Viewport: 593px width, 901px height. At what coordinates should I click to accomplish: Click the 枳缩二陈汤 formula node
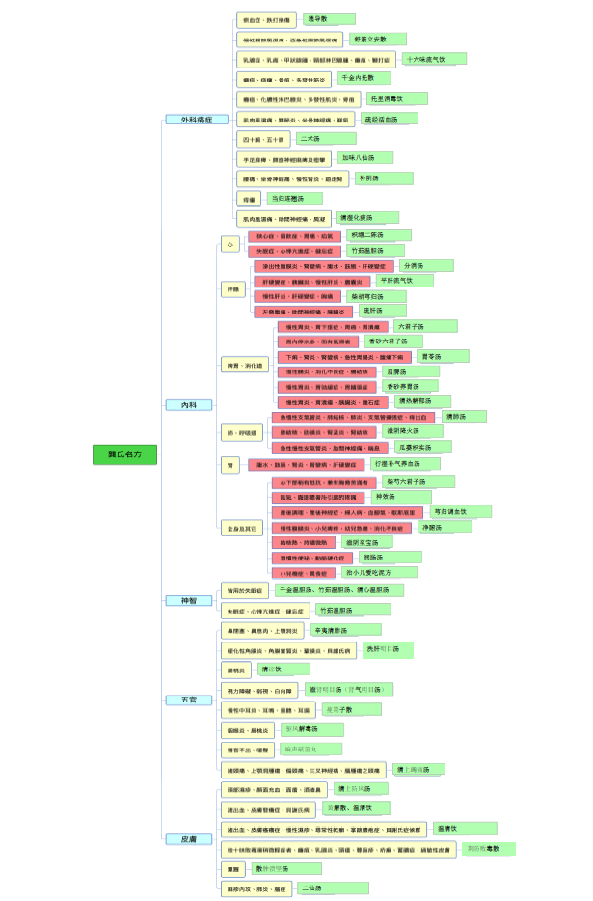point(379,235)
